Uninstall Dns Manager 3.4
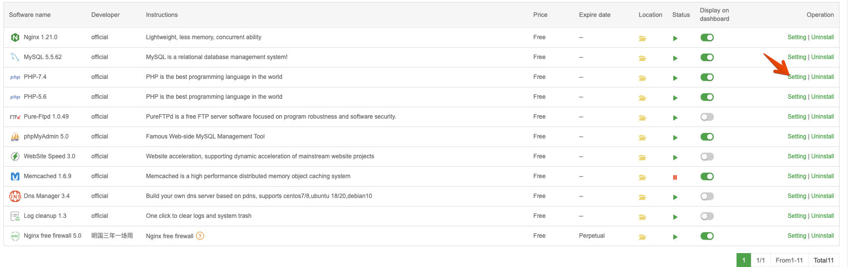The width and height of the screenshot is (848, 267). (823, 196)
